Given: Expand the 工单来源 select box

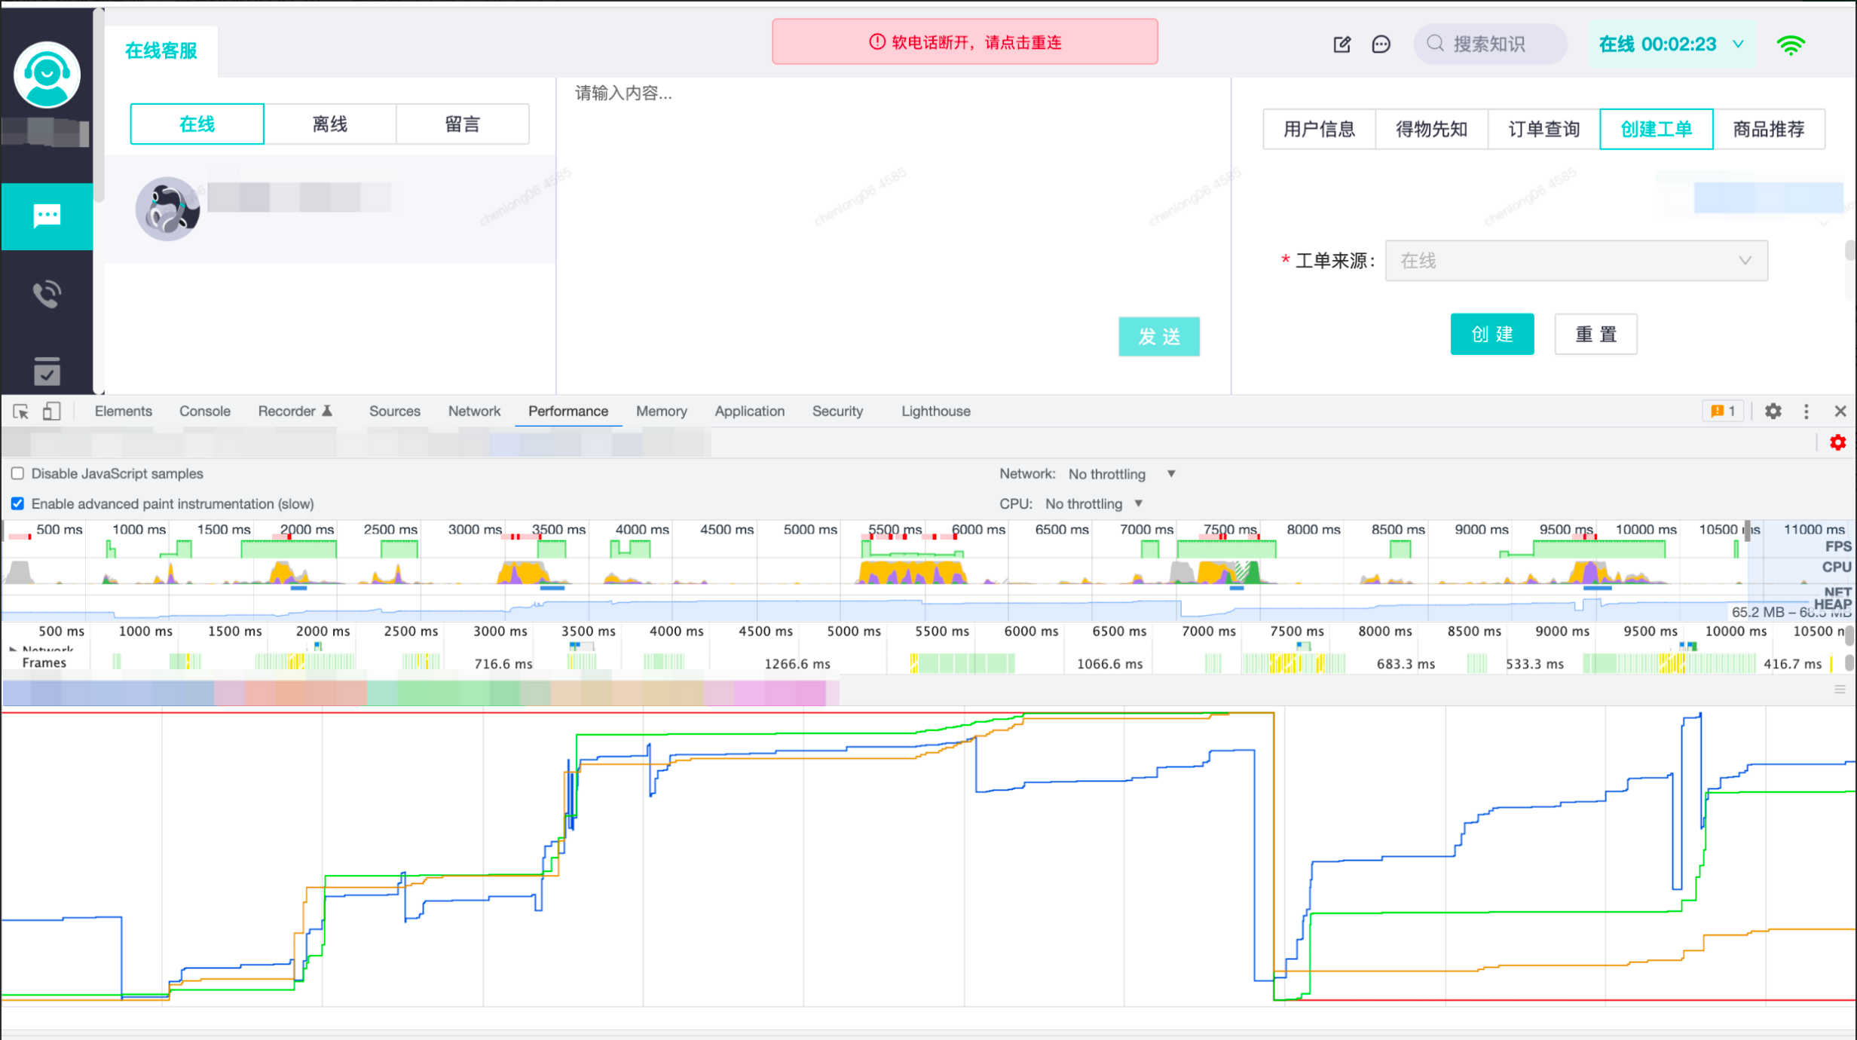Looking at the screenshot, I should click(x=1575, y=261).
